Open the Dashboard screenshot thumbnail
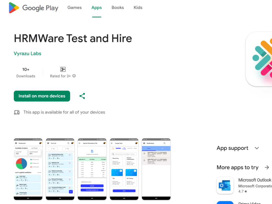 click(28, 169)
